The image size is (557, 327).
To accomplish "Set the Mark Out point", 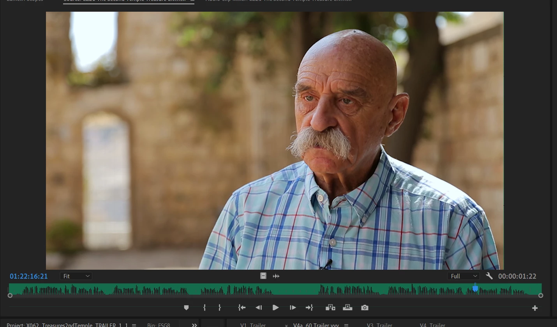I will [220, 308].
